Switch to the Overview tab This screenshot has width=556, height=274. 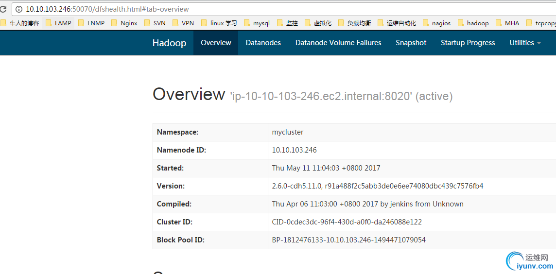click(216, 43)
